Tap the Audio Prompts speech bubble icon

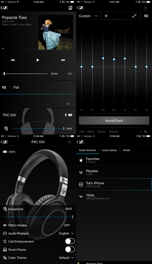(5, 233)
